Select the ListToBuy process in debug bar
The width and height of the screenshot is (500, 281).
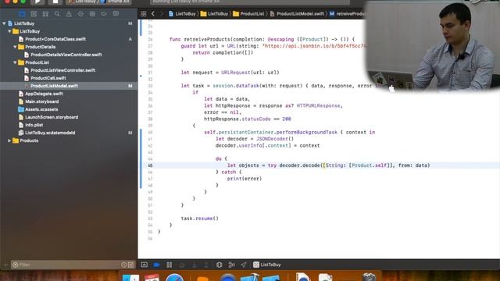pos(267,265)
